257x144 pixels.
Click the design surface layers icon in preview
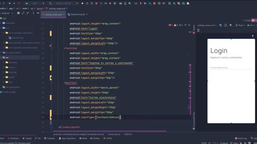click(x=220, y=25)
